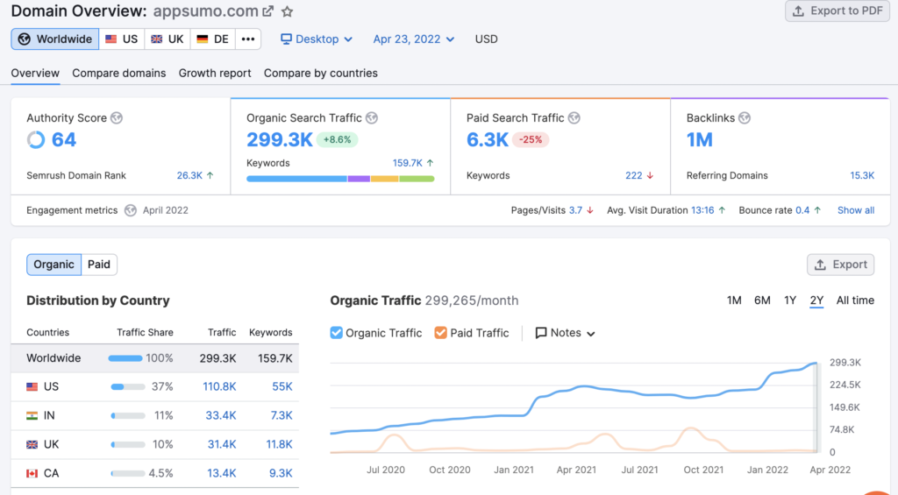898x495 pixels.
Task: Open Paid Search Traffic 6.3K value
Action: pos(488,139)
